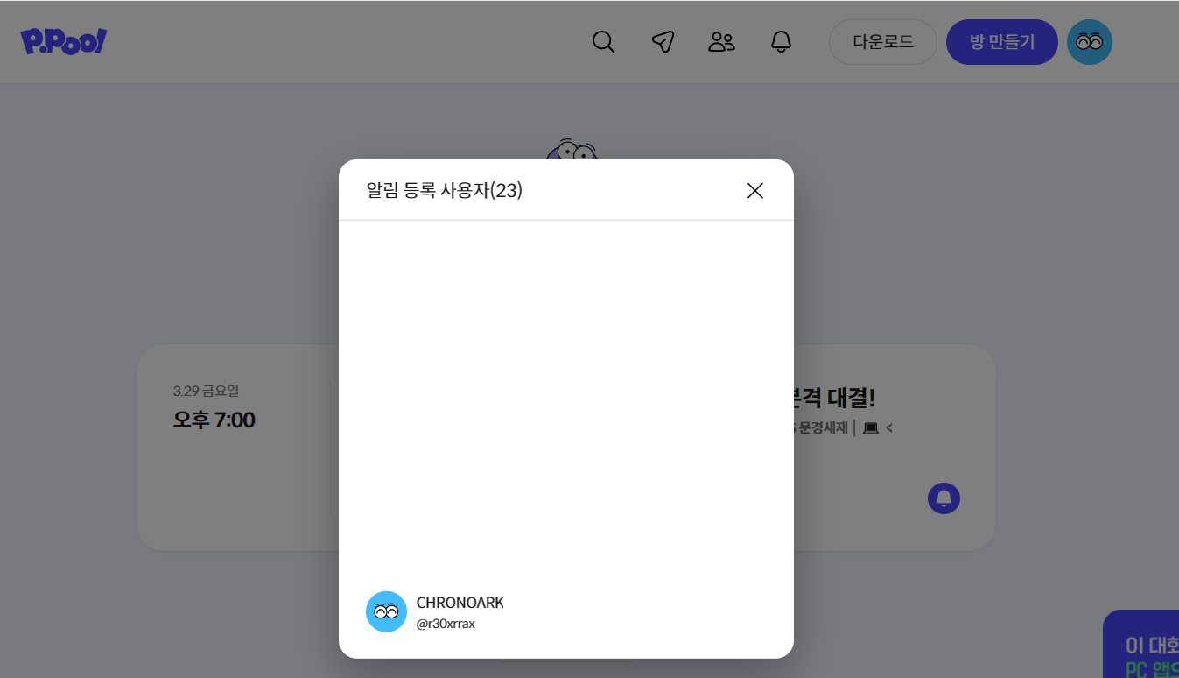Open the profile avatar in header
Image resolution: width=1179 pixels, height=678 pixels.
click(x=1089, y=42)
